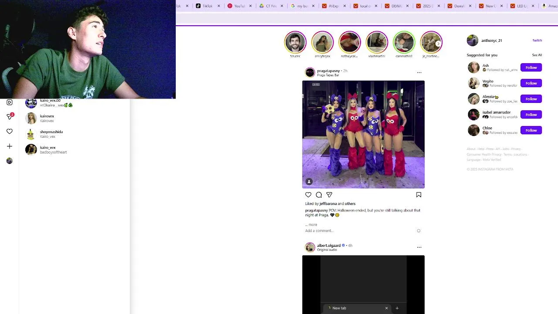
Task: Select shoyonashida search result
Action: tap(74, 134)
